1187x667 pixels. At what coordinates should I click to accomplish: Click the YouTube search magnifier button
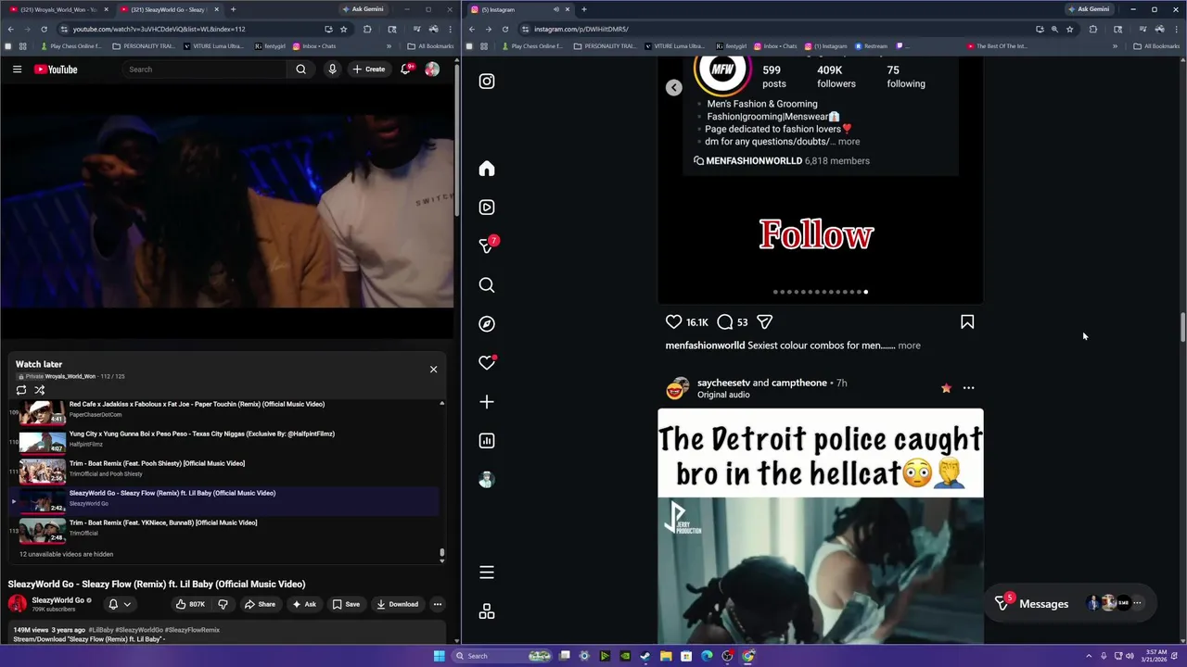tap(300, 69)
